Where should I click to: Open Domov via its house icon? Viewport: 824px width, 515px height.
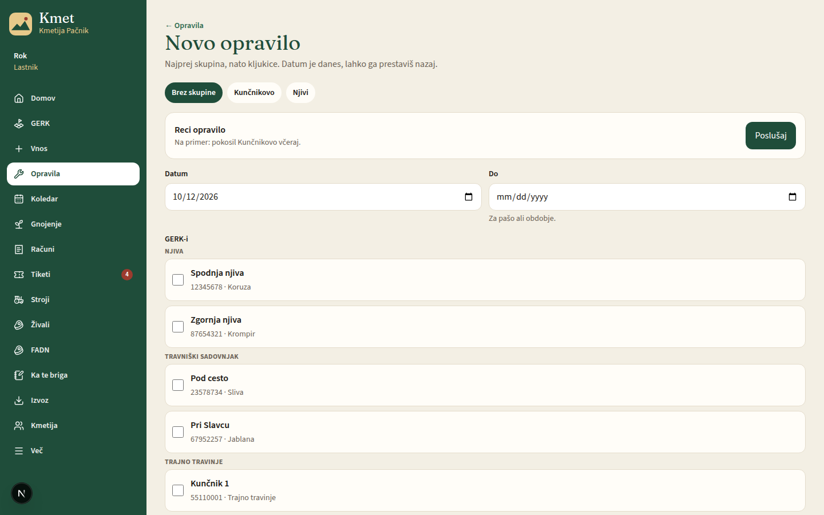19,98
